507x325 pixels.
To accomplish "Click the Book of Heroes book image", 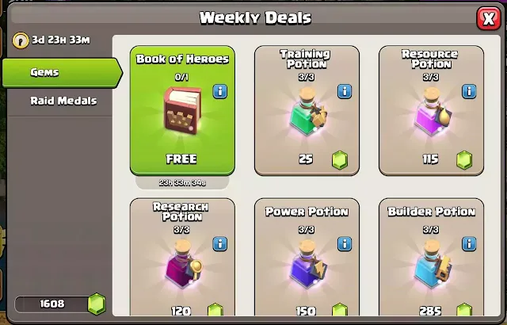I will [x=181, y=111].
